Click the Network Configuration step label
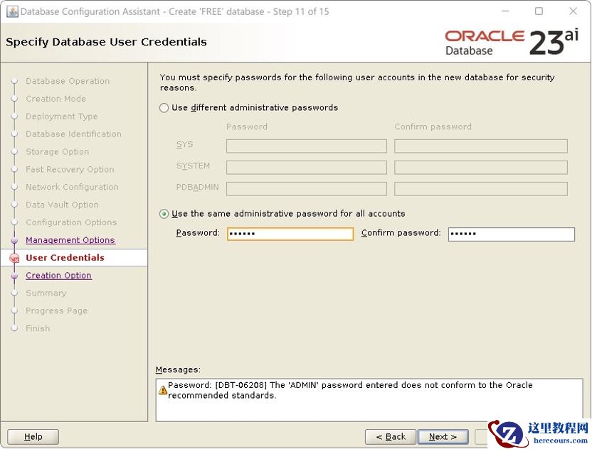This screenshot has width=592, height=449. [72, 188]
